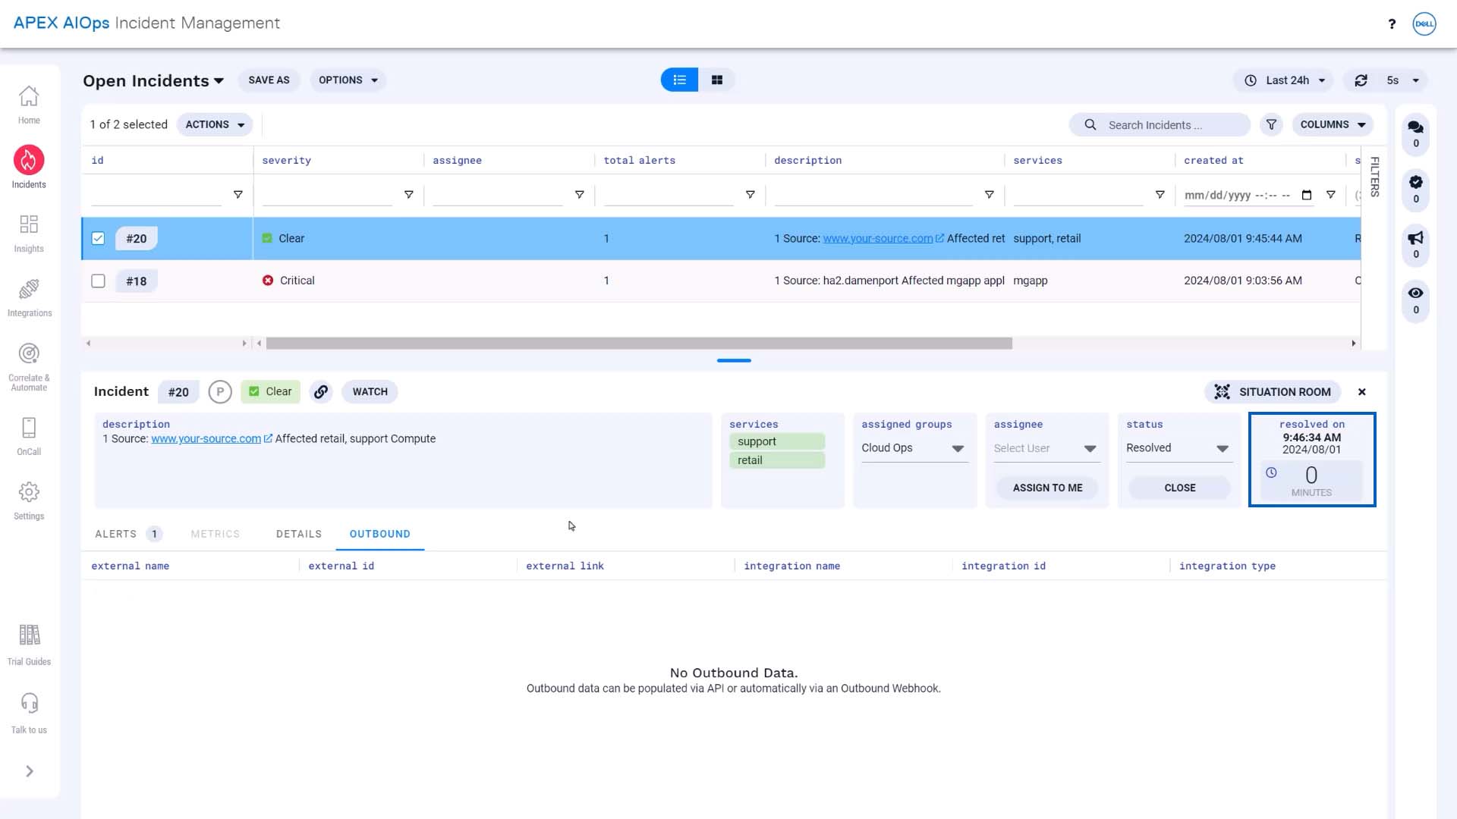Screen dimensions: 1457x819
Task: Switch to list view layout
Action: coord(679,80)
